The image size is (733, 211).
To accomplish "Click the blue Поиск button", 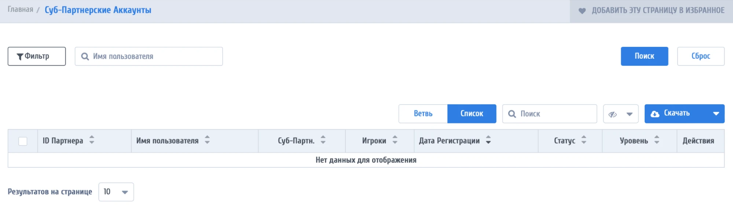I will point(644,56).
